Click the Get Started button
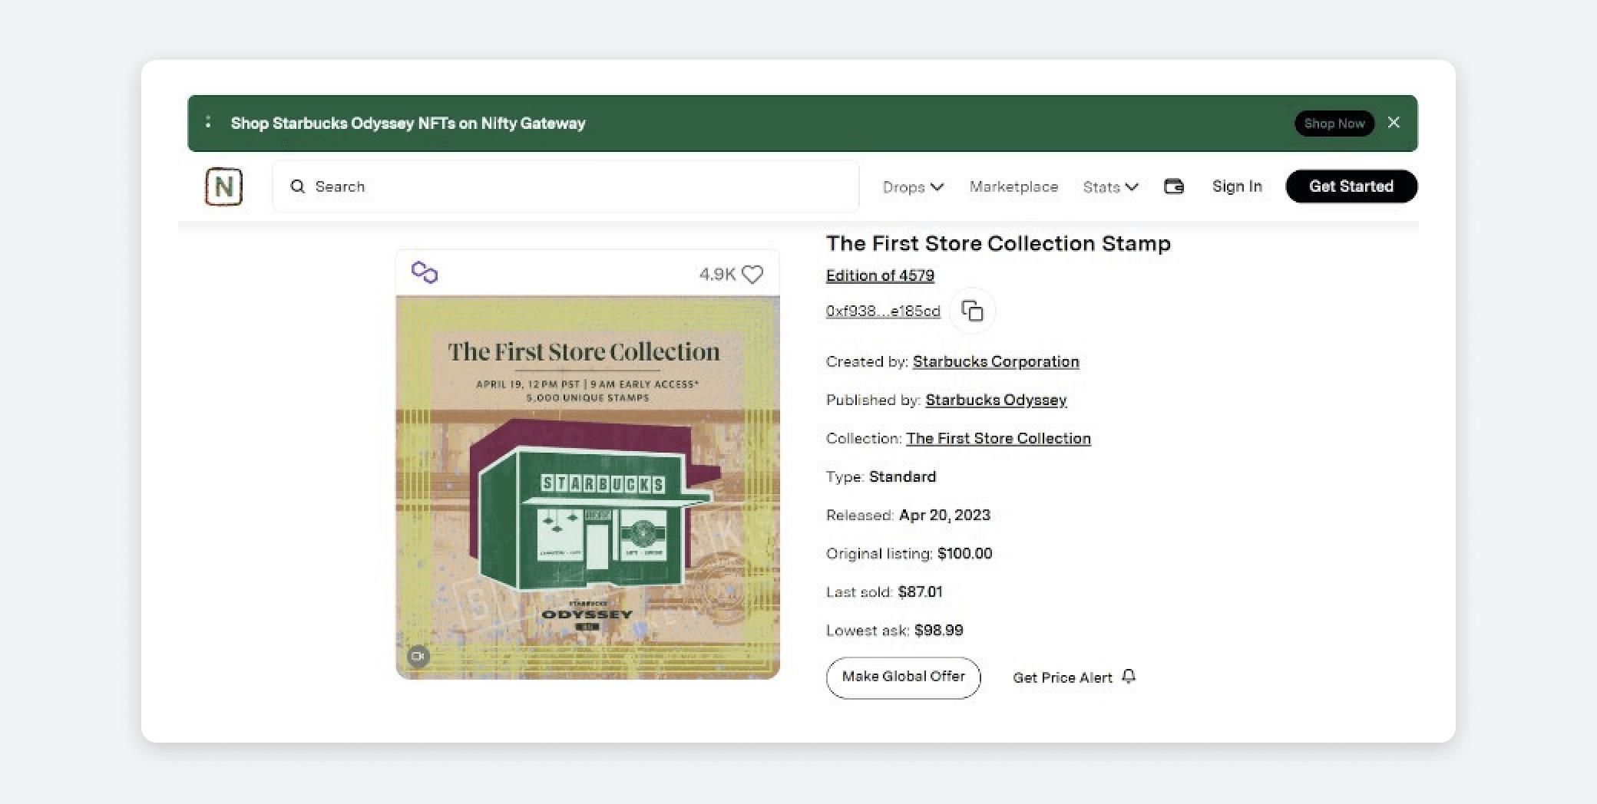This screenshot has height=804, width=1597. pyautogui.click(x=1351, y=186)
